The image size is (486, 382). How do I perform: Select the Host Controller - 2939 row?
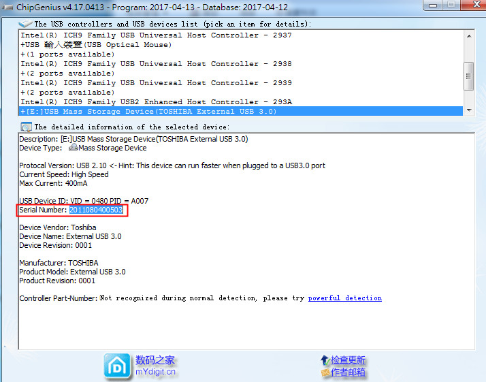[241, 83]
